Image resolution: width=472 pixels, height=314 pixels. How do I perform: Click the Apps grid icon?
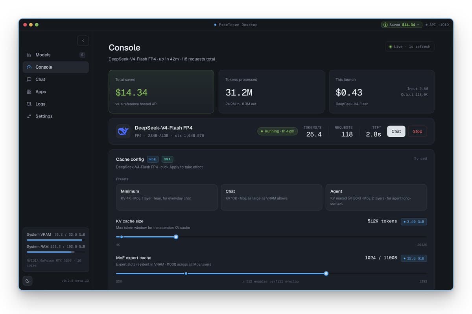pyautogui.click(x=29, y=92)
